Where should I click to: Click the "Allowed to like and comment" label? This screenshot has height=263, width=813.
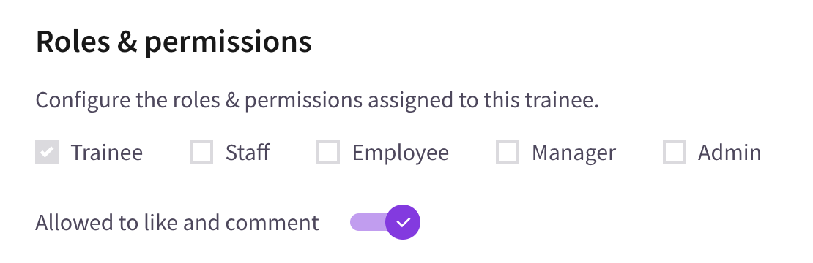tap(177, 223)
